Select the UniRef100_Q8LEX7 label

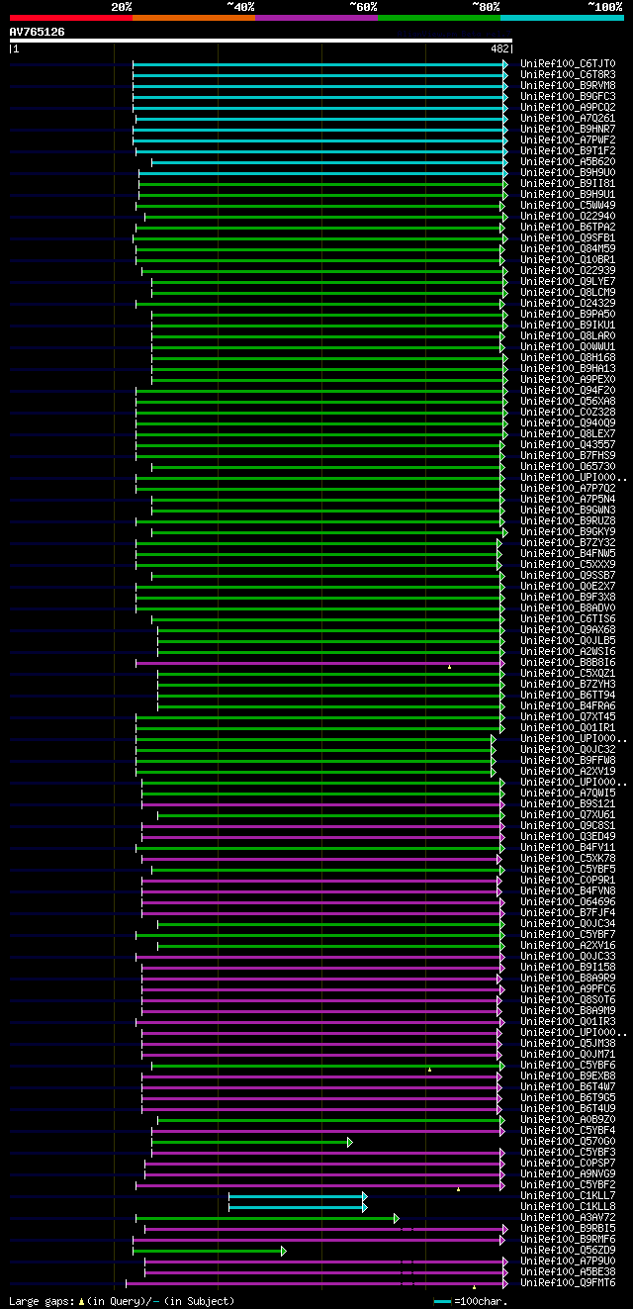569,434
